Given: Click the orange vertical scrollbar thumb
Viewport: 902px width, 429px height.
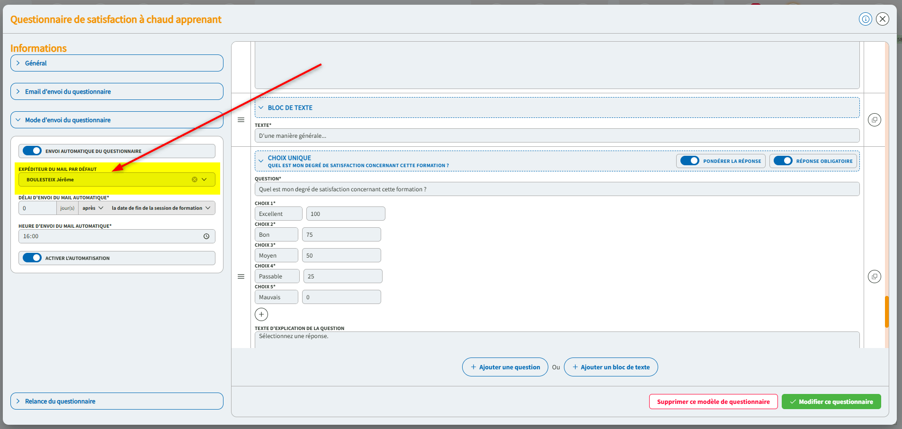Looking at the screenshot, I should point(886,312).
